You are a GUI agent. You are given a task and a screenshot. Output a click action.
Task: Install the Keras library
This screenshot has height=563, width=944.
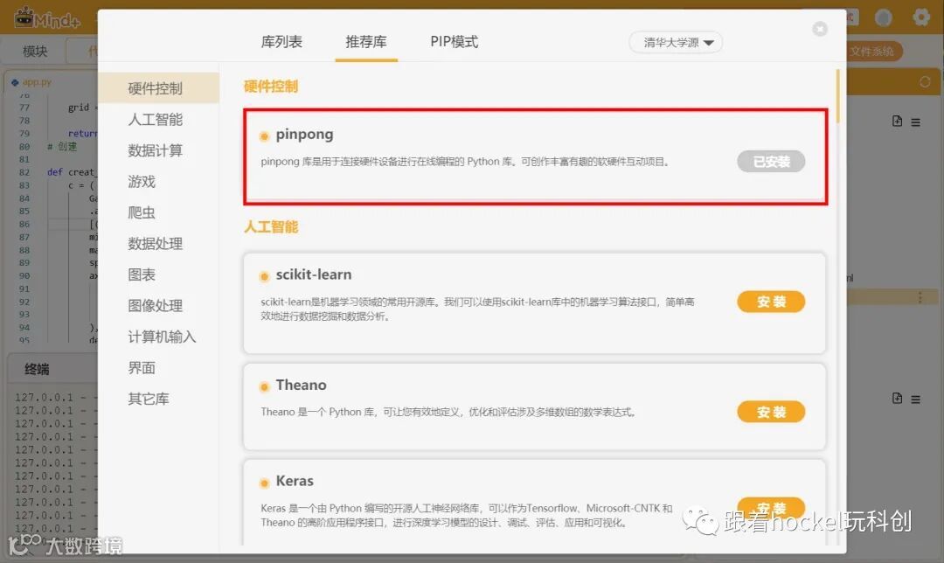[771, 508]
